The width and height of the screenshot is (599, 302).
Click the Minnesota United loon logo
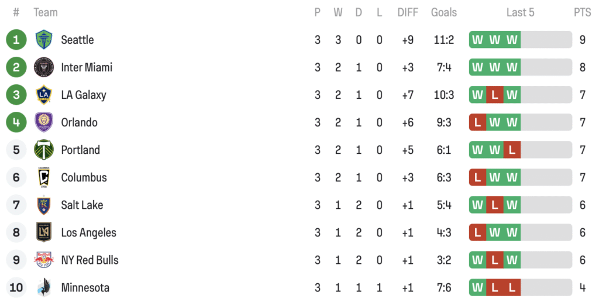point(44,287)
